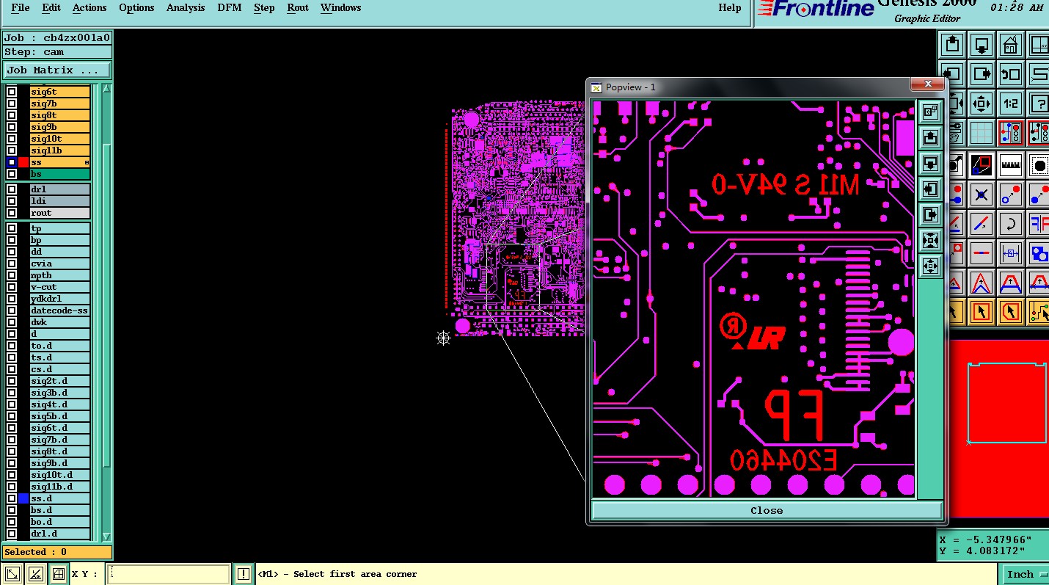Image resolution: width=1049 pixels, height=585 pixels.
Task: Select the ydkdrl layer name
Action: 59,299
